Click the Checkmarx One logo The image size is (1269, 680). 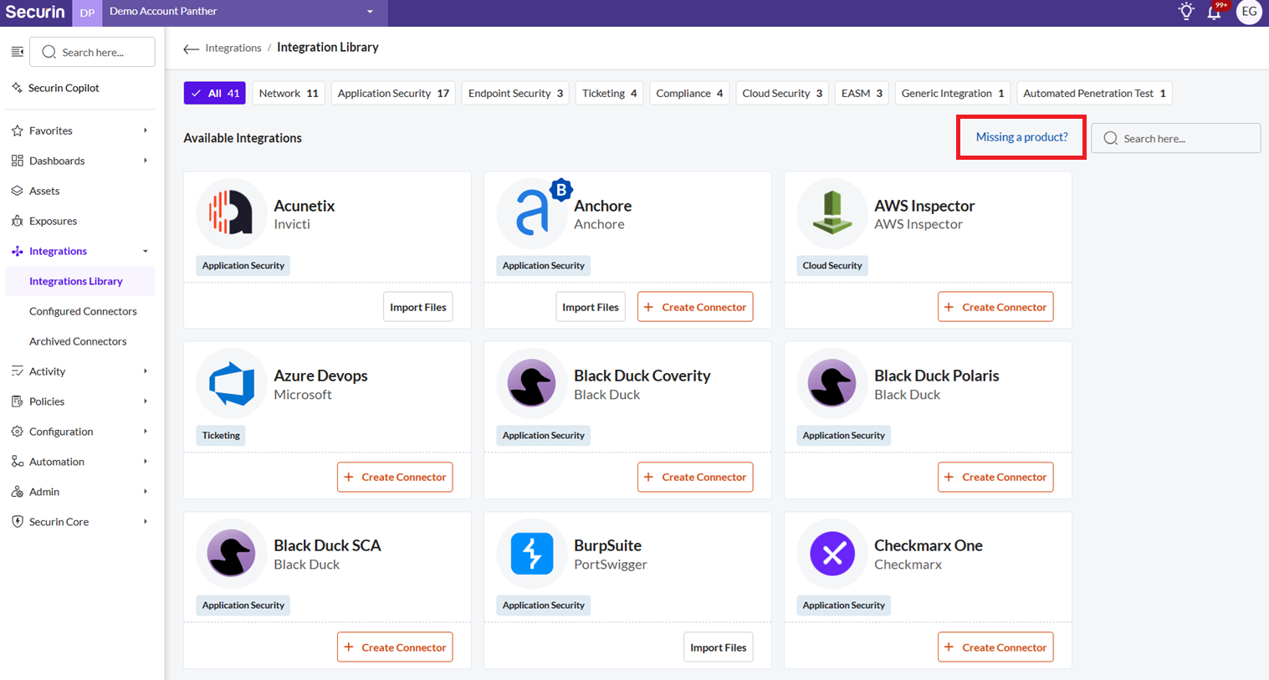pos(832,554)
